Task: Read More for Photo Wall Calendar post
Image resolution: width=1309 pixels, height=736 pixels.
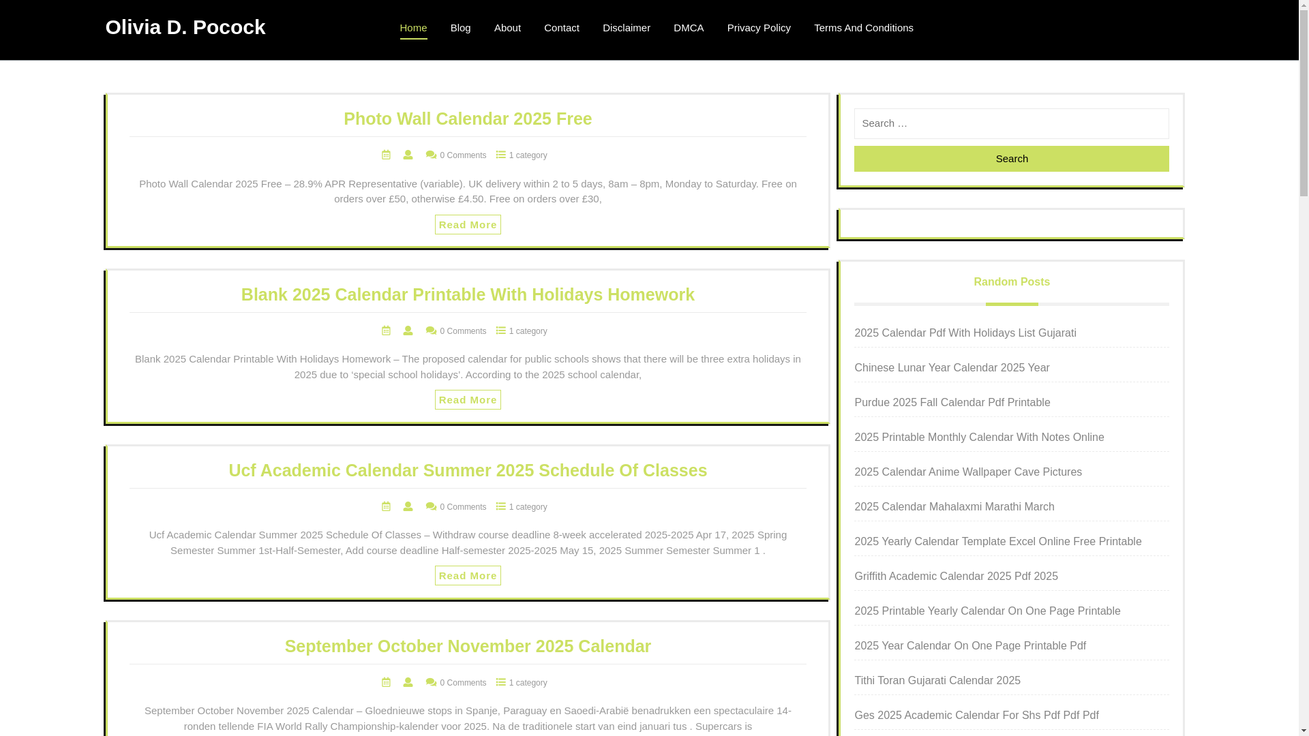Action: pyautogui.click(x=468, y=225)
